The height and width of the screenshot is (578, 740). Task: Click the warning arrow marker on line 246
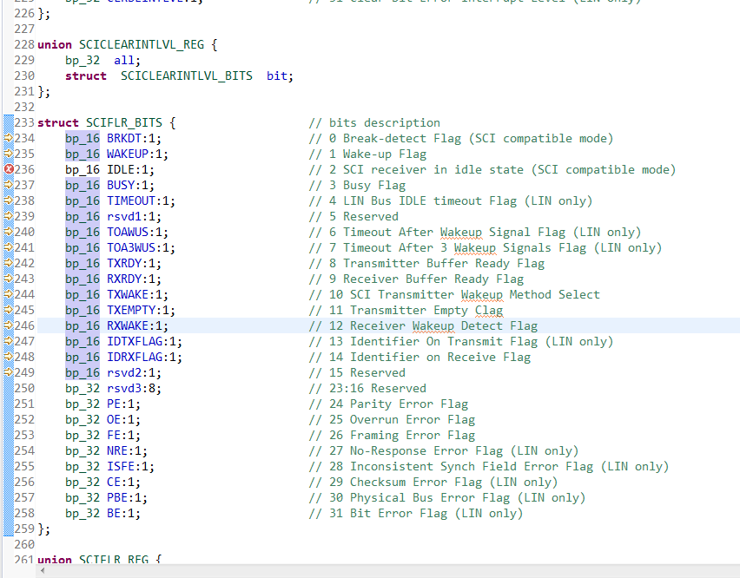[x=9, y=325]
